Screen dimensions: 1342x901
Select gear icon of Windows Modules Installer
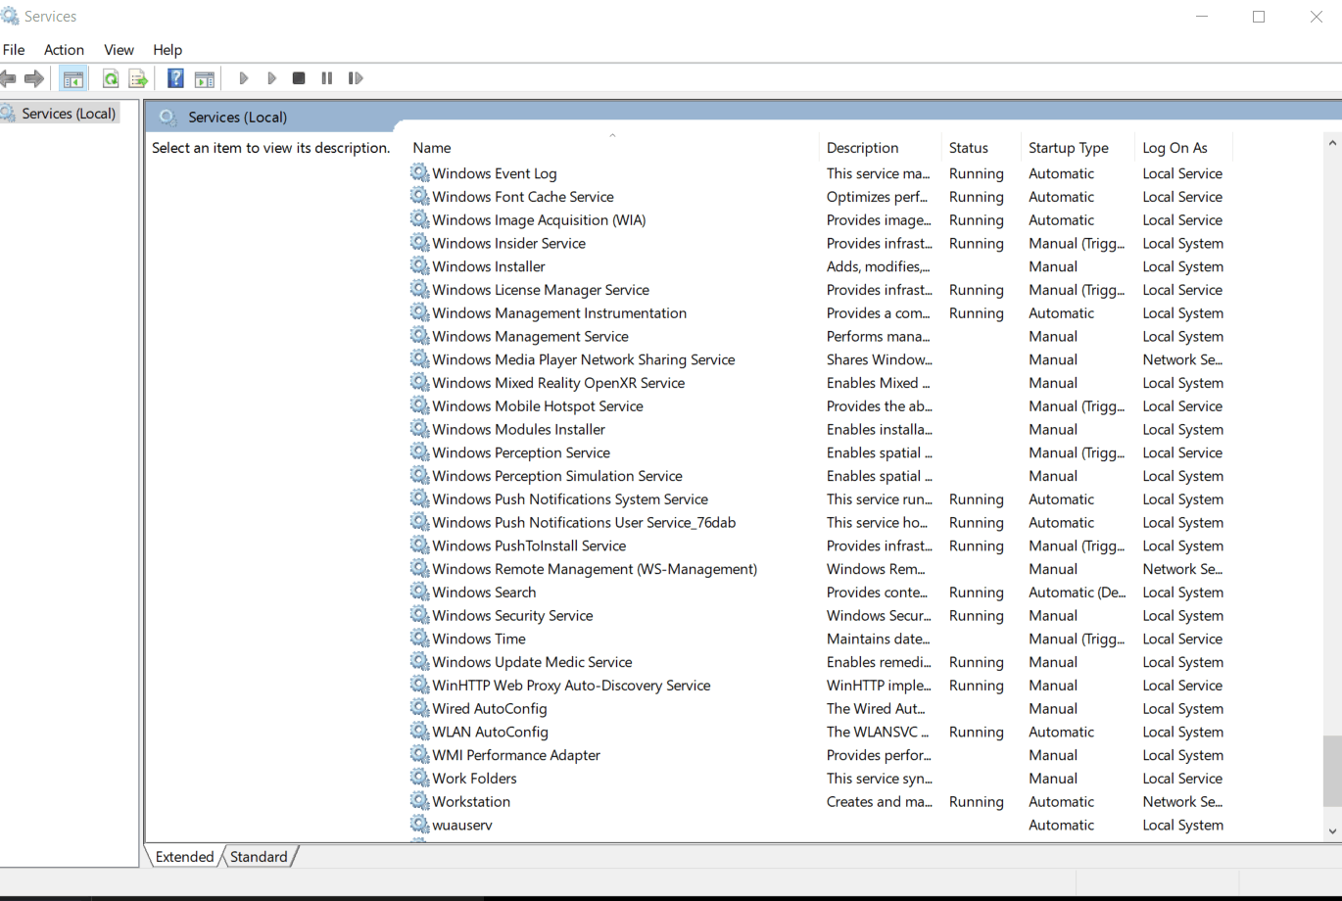420,429
